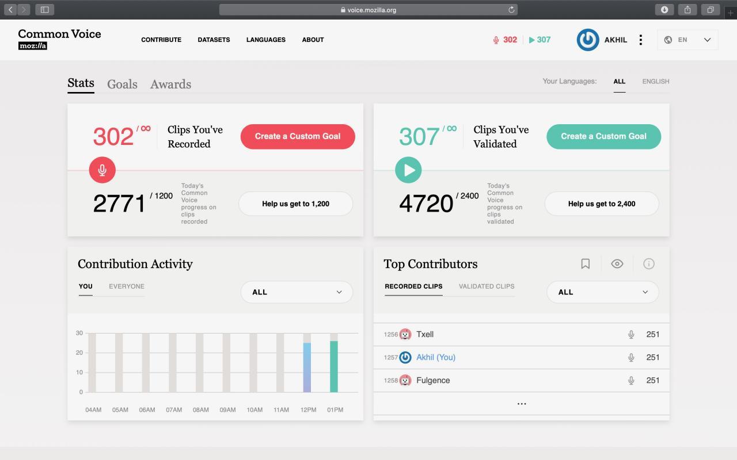The width and height of the screenshot is (737, 460).
Task: Open Top Contributors ALL dropdown
Action: pos(602,292)
